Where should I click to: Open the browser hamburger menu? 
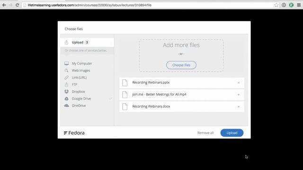pyautogui.click(x=299, y=5)
